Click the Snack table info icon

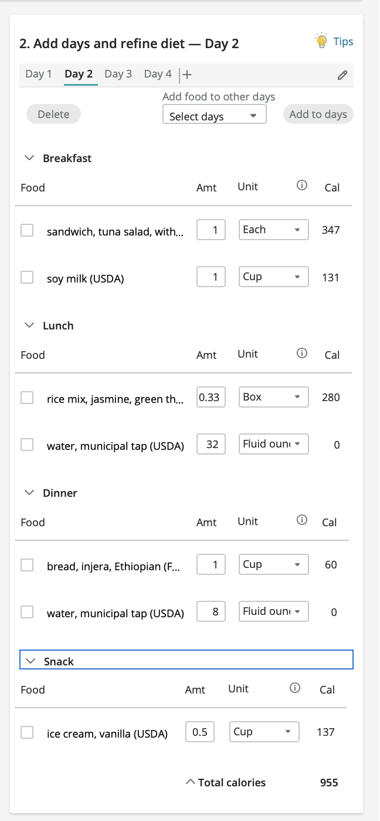pos(295,688)
